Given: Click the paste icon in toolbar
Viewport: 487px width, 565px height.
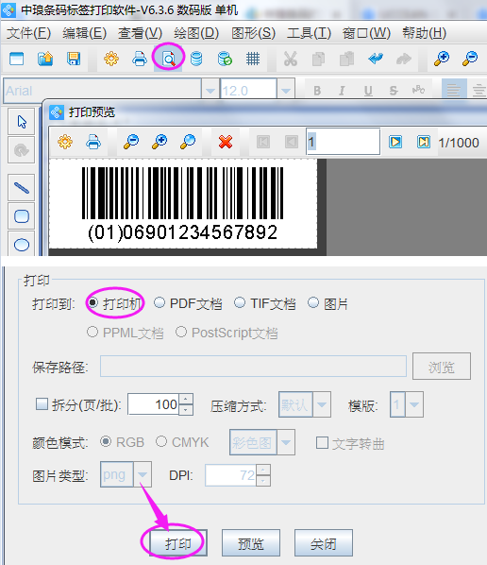Looking at the screenshot, I should [347, 59].
